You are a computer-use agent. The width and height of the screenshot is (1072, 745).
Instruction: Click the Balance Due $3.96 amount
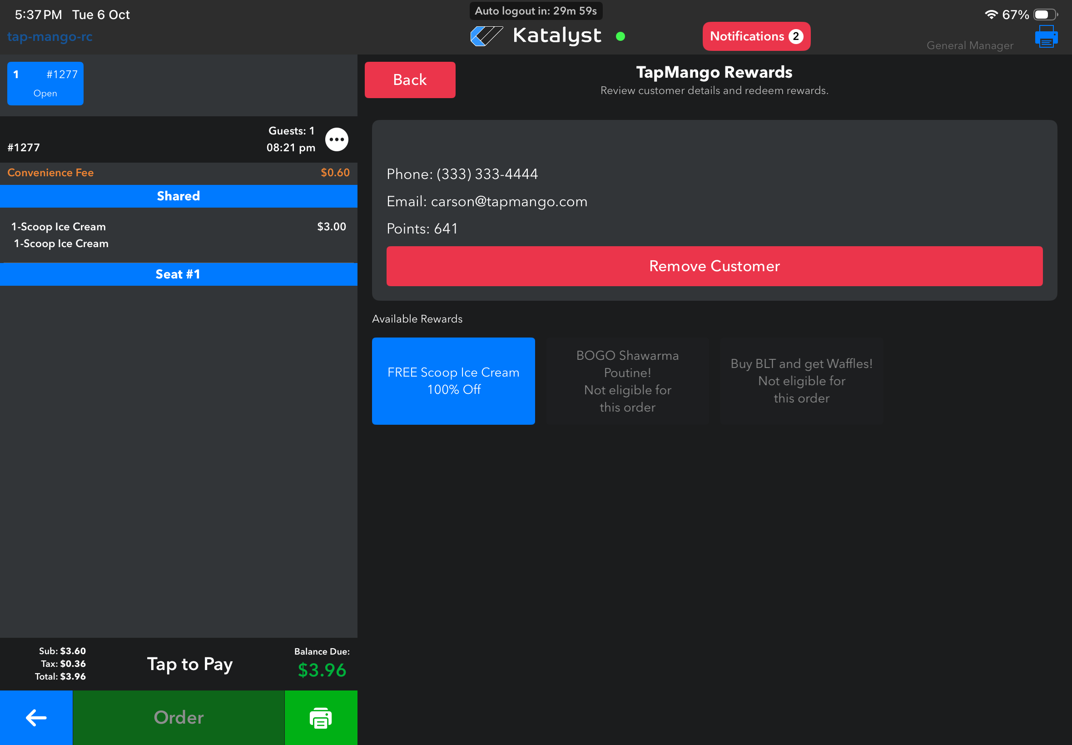click(322, 670)
